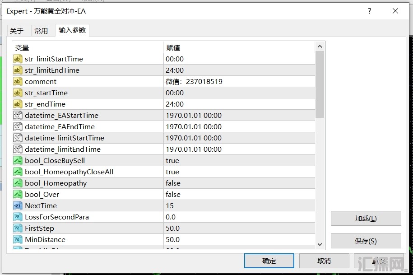Open the dialog help question mark
The image size is (413, 275).
[370, 11]
